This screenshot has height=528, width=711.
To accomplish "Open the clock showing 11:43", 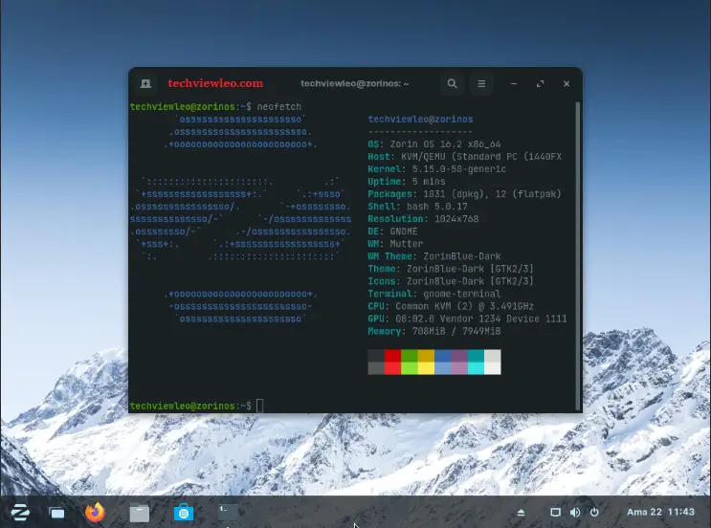I will point(660,512).
